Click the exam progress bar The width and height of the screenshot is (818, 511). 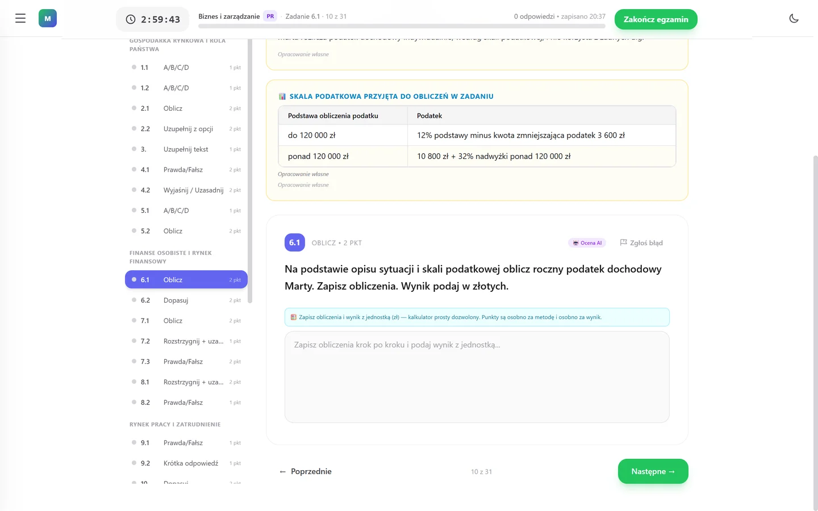tap(402, 26)
